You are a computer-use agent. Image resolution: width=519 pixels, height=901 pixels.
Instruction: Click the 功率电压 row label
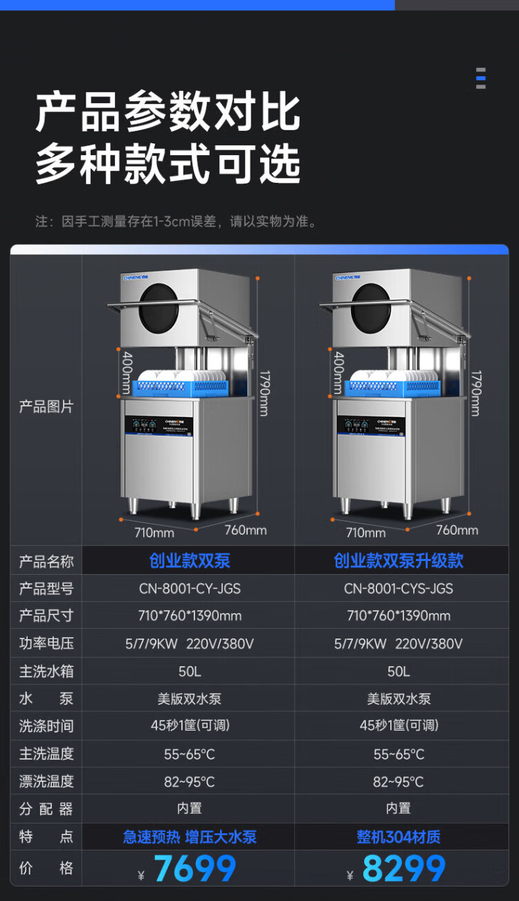[x=46, y=643]
